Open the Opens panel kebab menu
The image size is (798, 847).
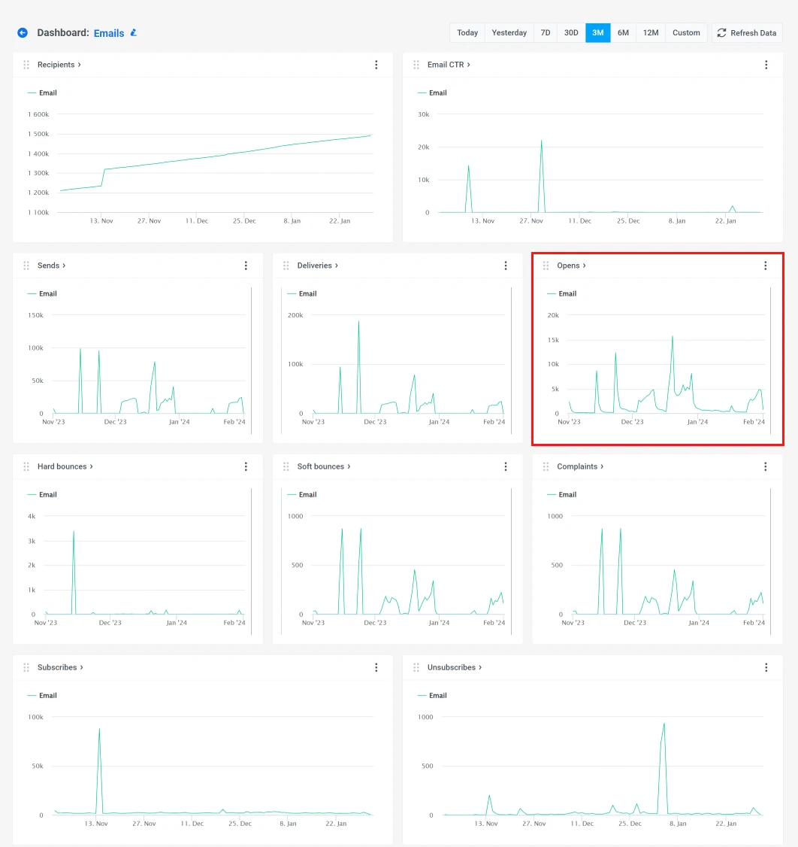pos(766,266)
